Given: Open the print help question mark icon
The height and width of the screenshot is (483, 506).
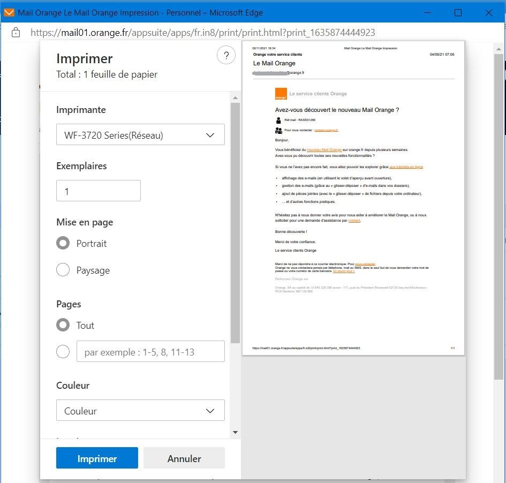Looking at the screenshot, I should (226, 55).
